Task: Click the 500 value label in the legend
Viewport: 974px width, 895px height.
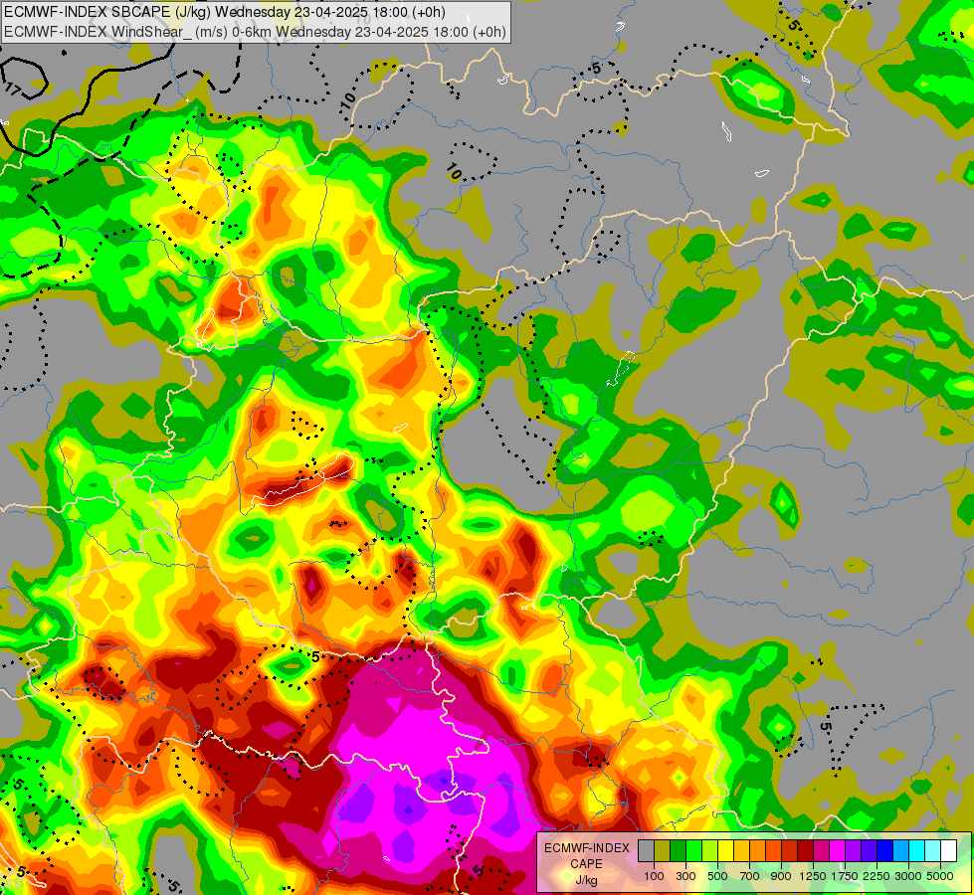Action: [717, 876]
